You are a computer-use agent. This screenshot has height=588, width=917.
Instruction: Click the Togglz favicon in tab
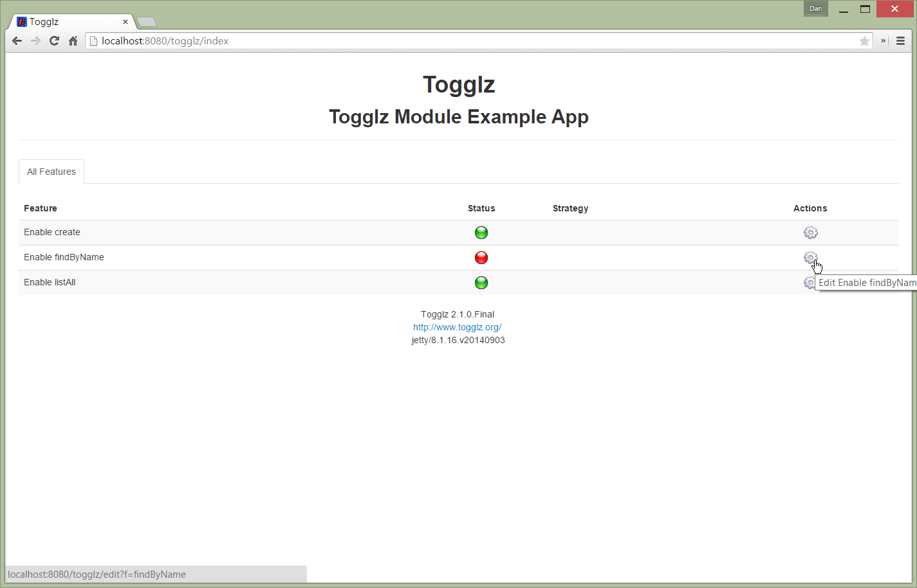[x=22, y=22]
